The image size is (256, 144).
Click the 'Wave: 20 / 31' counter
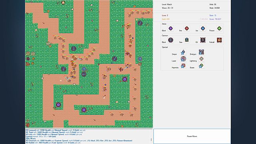coord(168,8)
